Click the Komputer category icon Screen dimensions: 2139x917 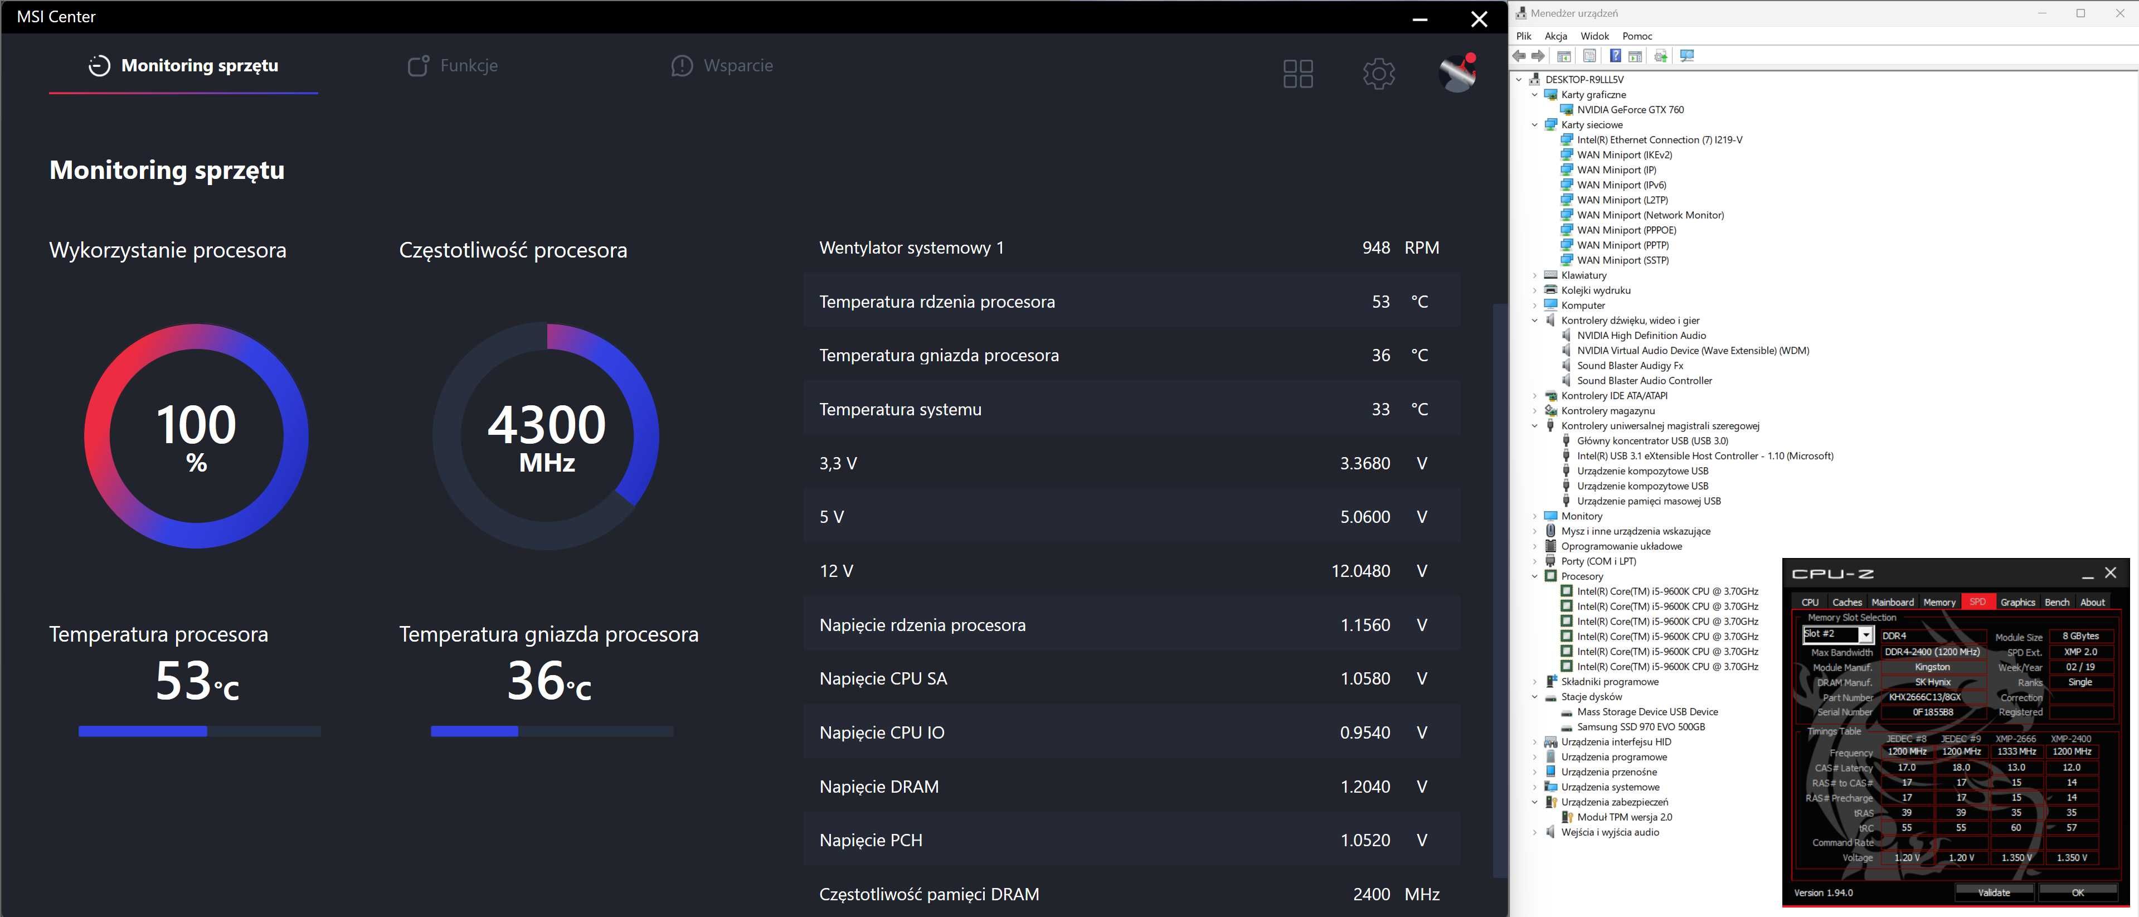[1550, 305]
